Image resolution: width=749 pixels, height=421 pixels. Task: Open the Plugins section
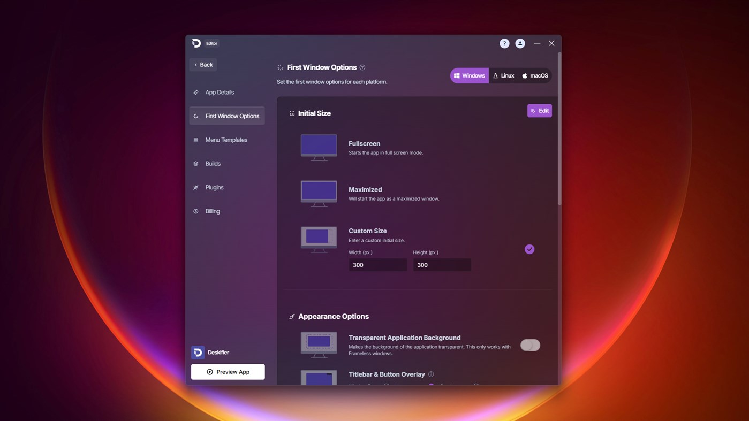227,187
